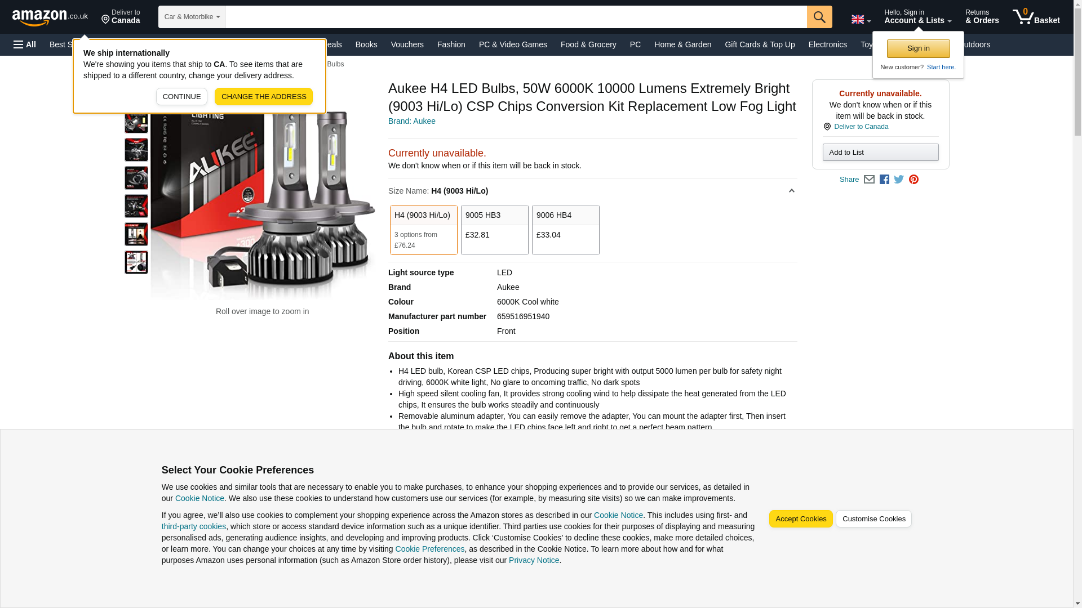Select the 9005 HB3 size option

(494, 230)
